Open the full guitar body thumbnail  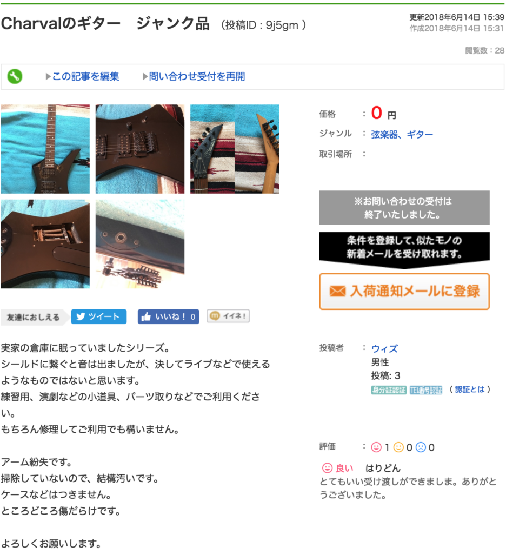45,149
